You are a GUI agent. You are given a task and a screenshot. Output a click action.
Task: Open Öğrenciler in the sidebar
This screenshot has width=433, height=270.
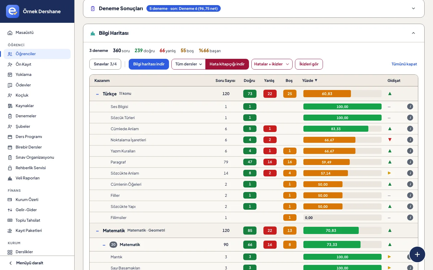pos(37,54)
